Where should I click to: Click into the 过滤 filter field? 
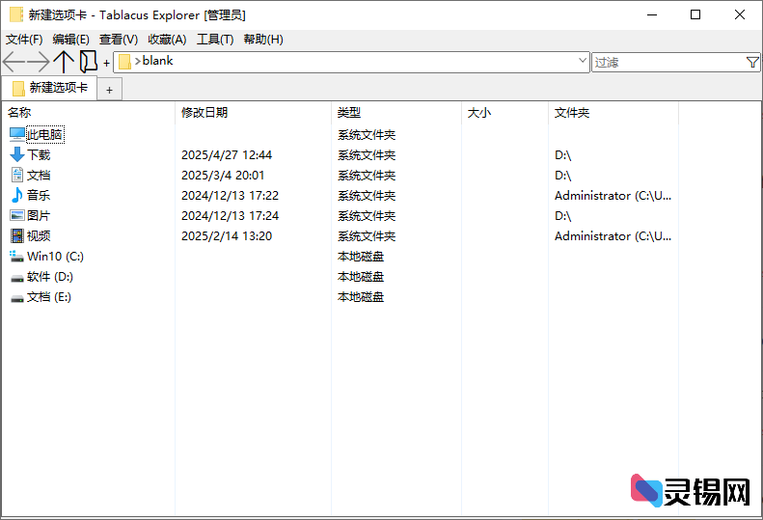668,63
